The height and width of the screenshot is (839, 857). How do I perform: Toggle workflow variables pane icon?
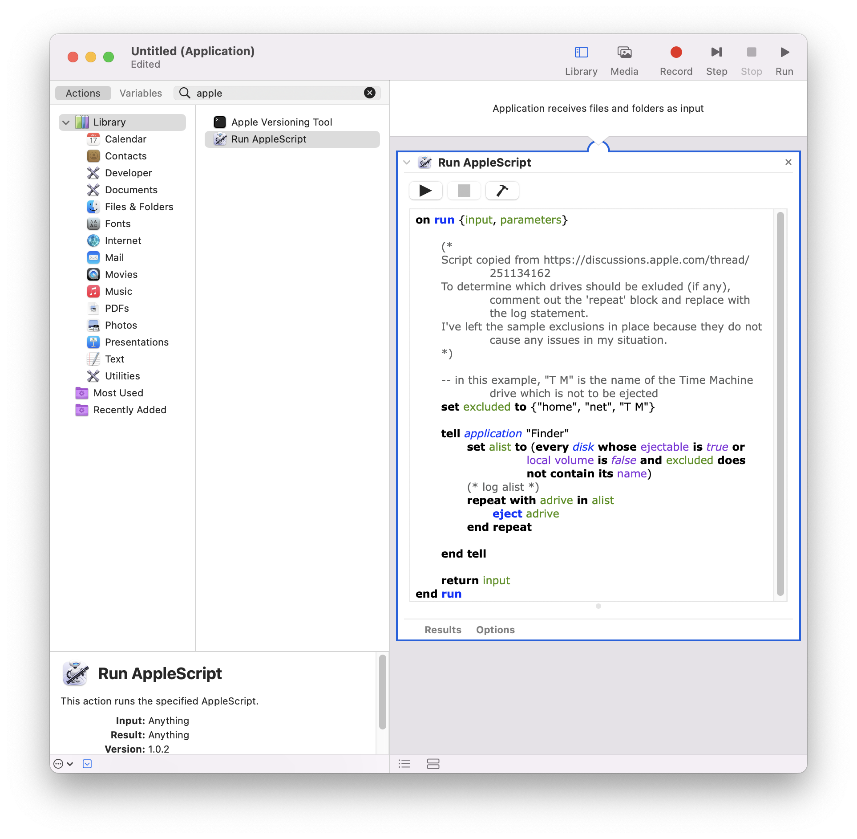(x=433, y=764)
